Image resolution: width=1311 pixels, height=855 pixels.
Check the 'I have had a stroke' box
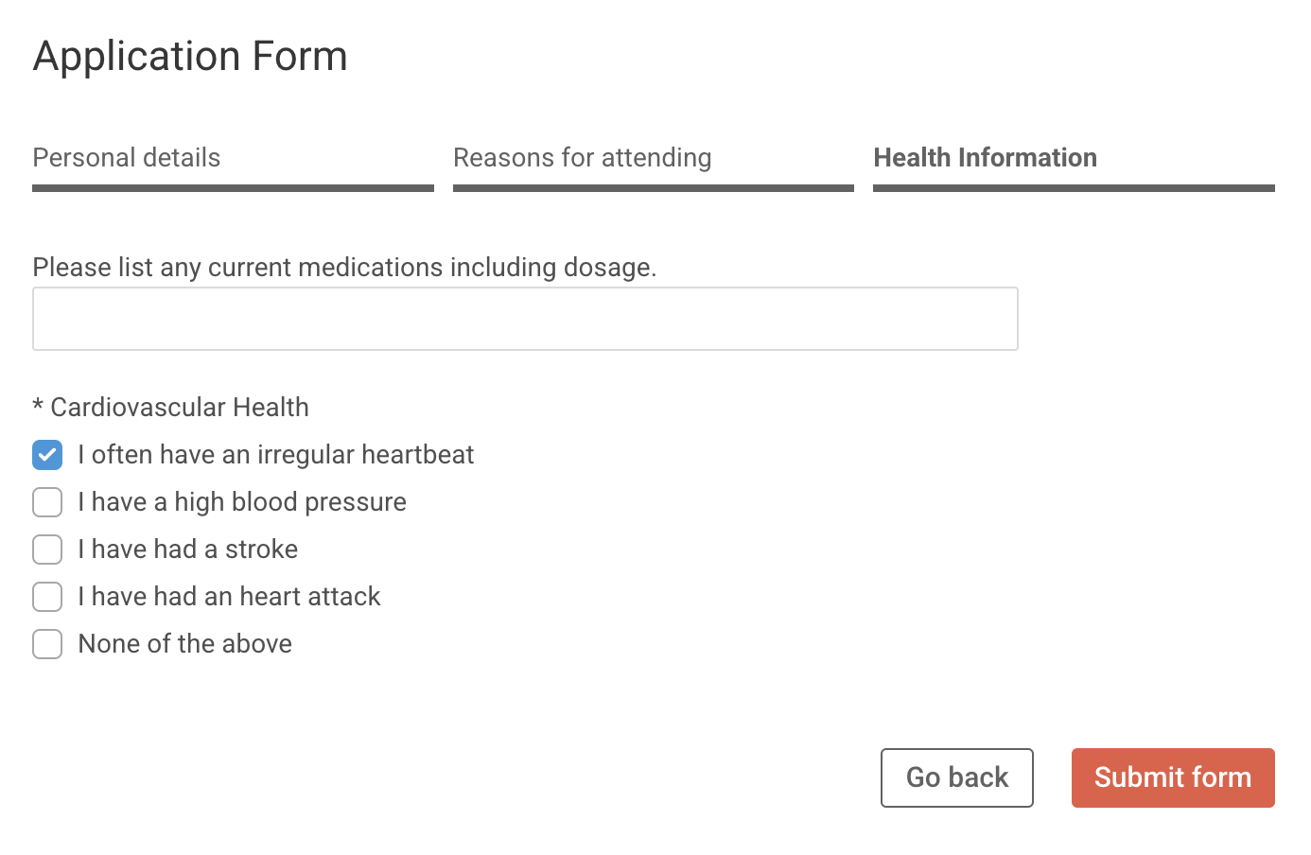47,550
